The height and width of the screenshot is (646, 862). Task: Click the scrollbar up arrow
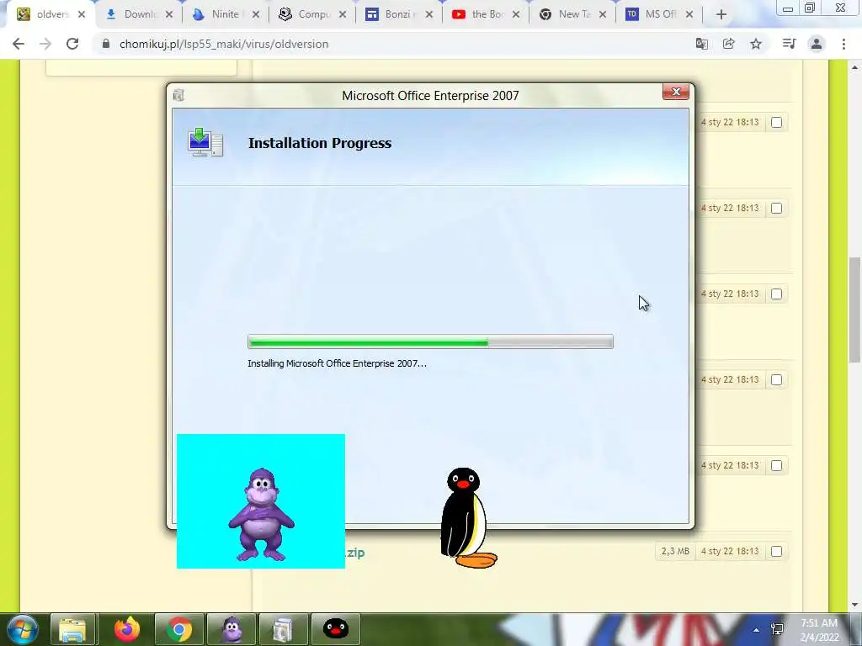[x=854, y=67]
